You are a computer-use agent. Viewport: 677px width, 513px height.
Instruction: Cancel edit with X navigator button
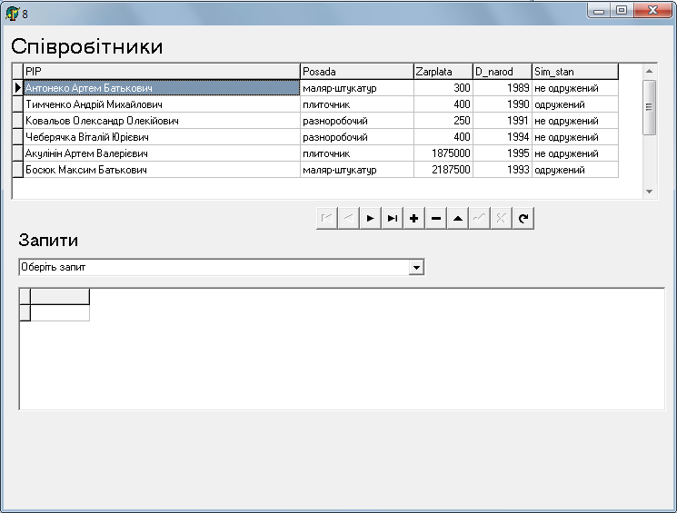502,218
